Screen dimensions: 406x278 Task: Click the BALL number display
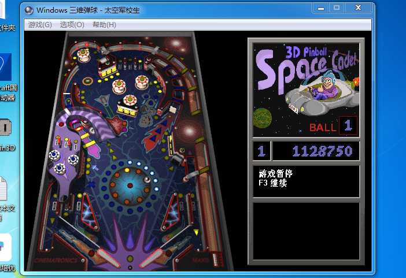[x=348, y=125]
